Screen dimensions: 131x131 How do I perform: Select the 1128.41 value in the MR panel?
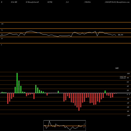[x=123, y=78]
